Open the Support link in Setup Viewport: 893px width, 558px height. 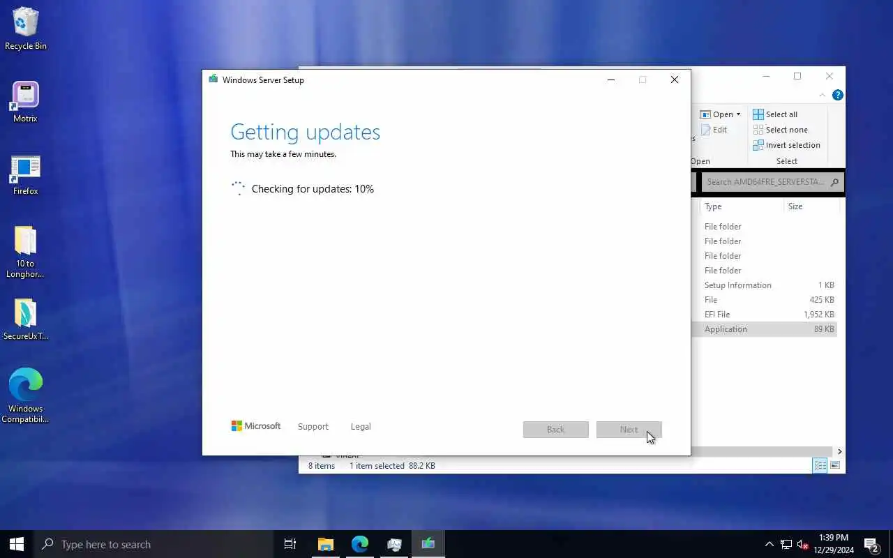coord(313,426)
